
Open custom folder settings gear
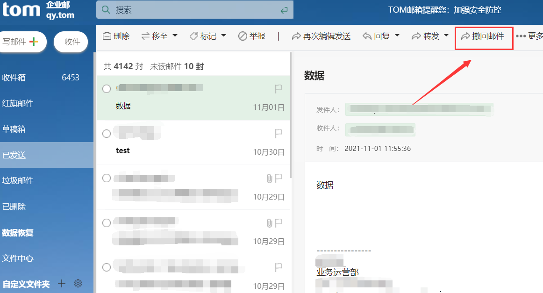78,284
